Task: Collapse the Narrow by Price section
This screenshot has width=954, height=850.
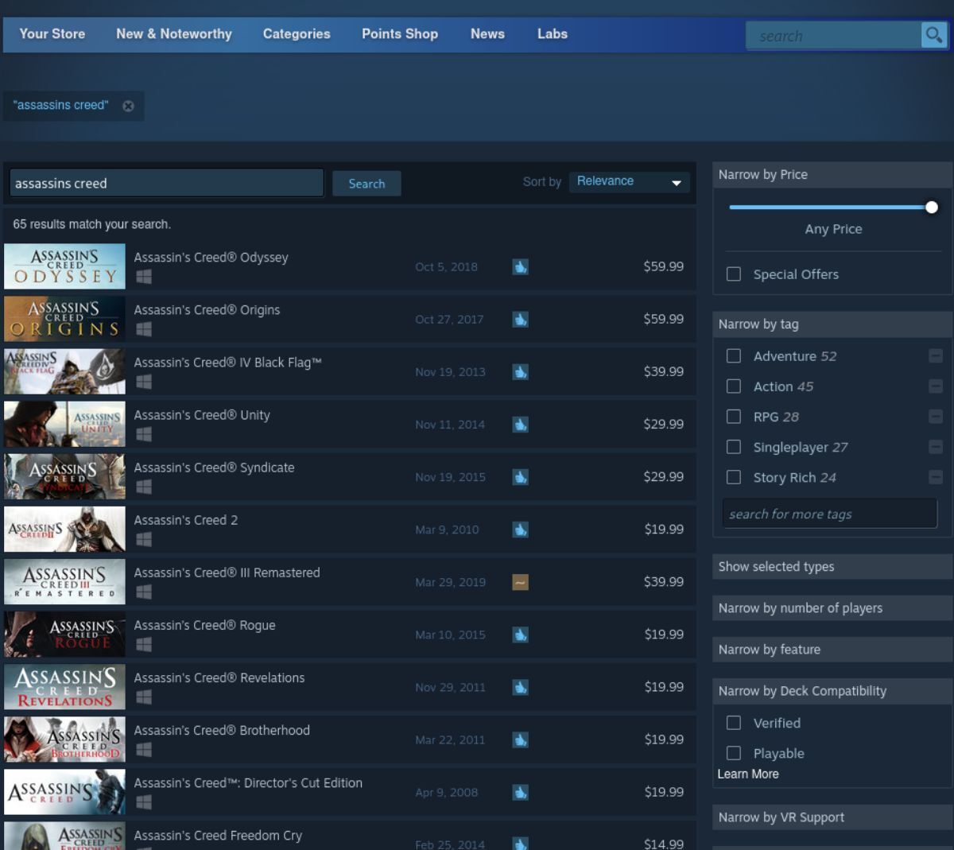Action: [x=832, y=175]
